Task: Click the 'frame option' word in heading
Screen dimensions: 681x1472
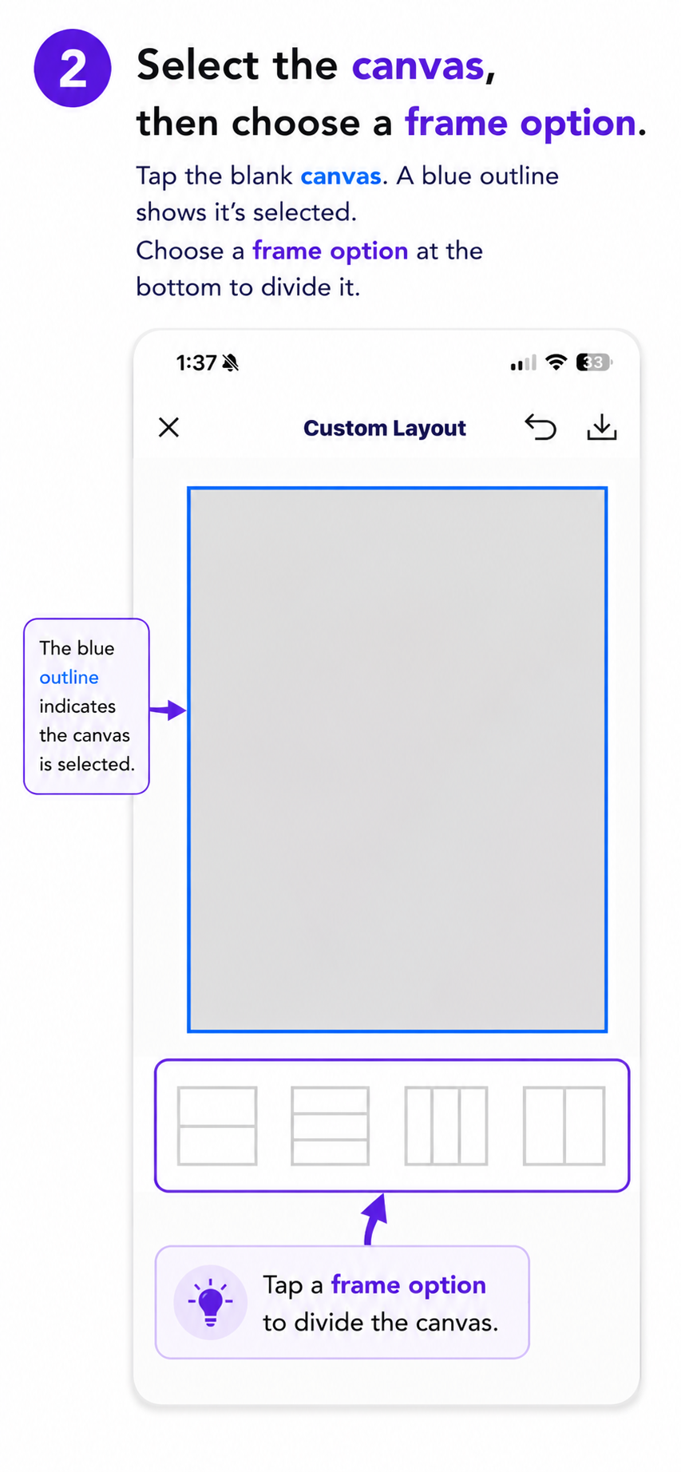Action: [x=521, y=123]
